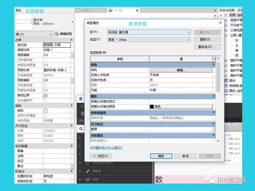Click the Edit Type icon in Properties
This screenshot has height=191, width=255.
point(57,34)
